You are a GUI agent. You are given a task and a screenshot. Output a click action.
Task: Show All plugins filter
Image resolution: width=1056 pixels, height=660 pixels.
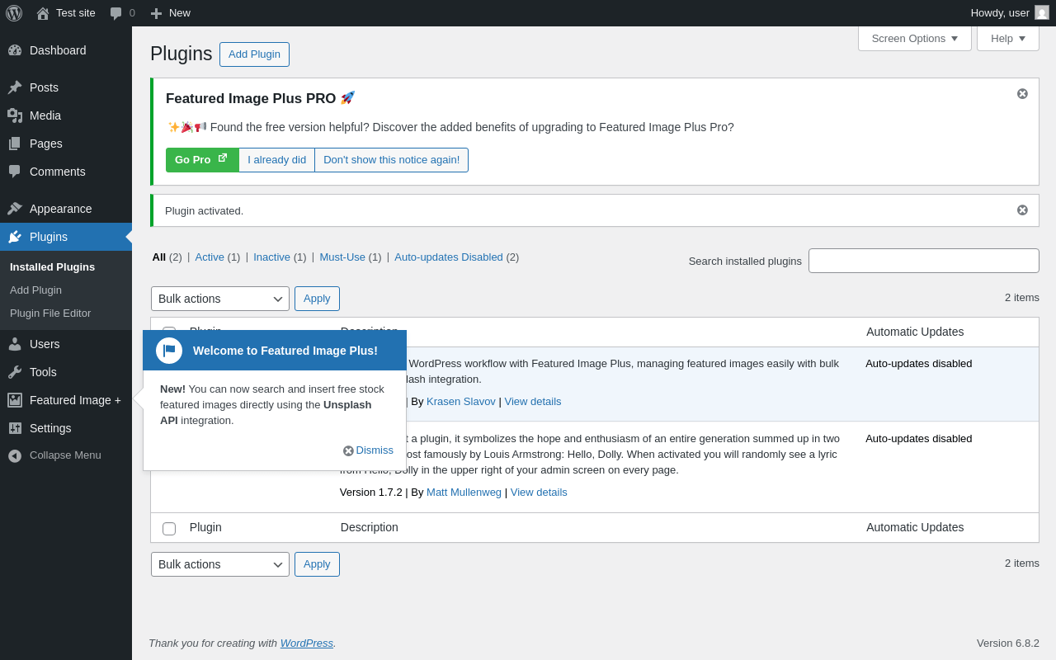click(x=159, y=257)
